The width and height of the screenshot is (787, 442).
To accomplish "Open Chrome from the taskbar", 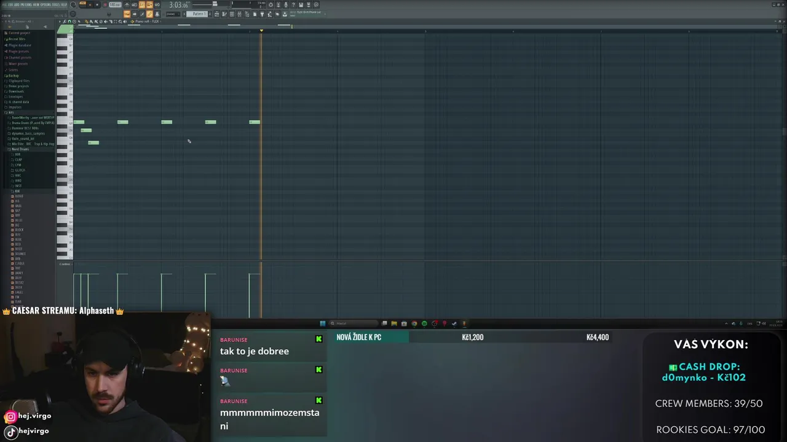I will click(414, 324).
